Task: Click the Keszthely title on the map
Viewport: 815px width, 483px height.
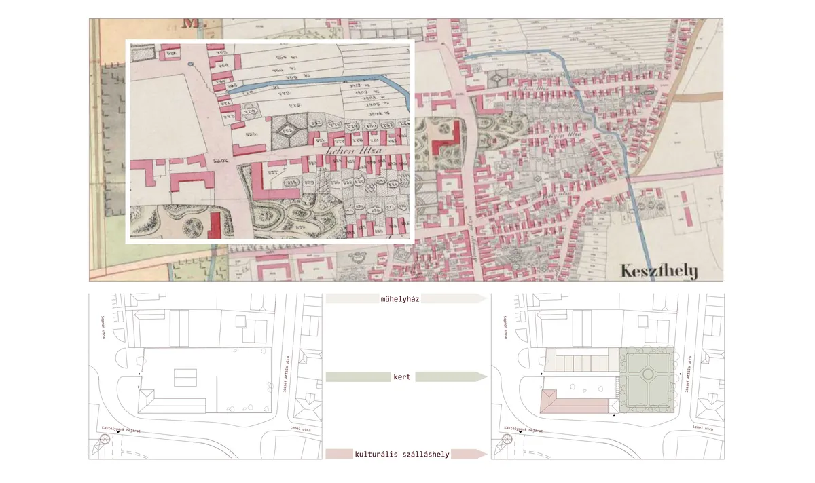Action: 658,271
